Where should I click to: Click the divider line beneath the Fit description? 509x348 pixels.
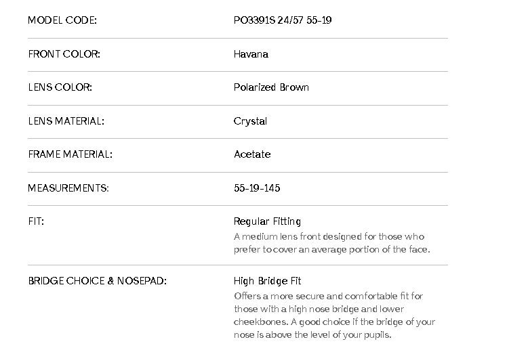pos(237,265)
